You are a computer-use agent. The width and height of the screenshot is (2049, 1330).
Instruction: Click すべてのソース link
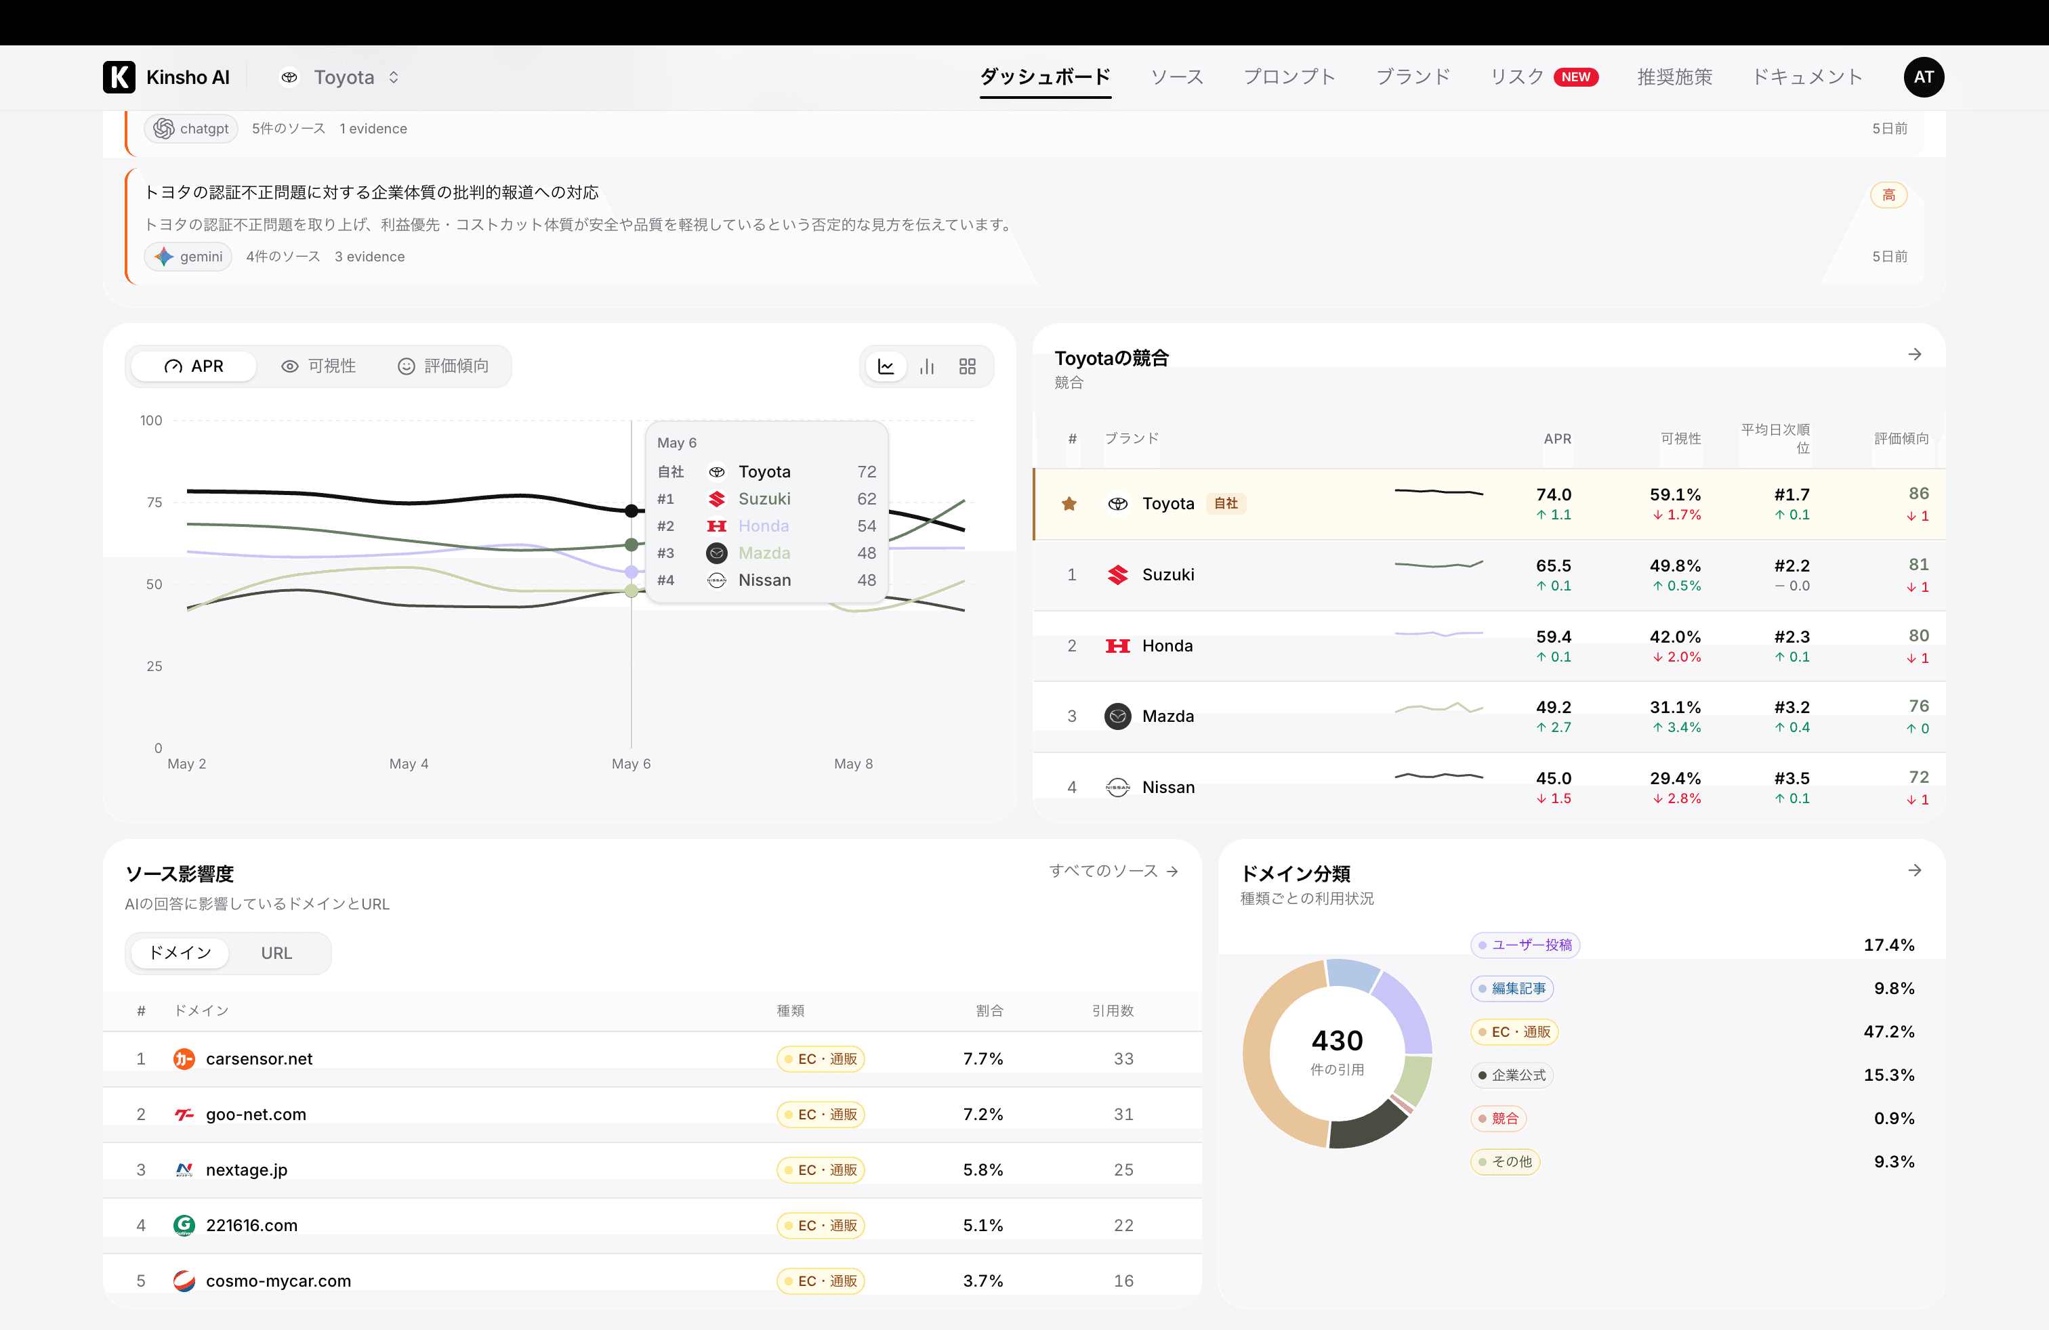[1113, 872]
